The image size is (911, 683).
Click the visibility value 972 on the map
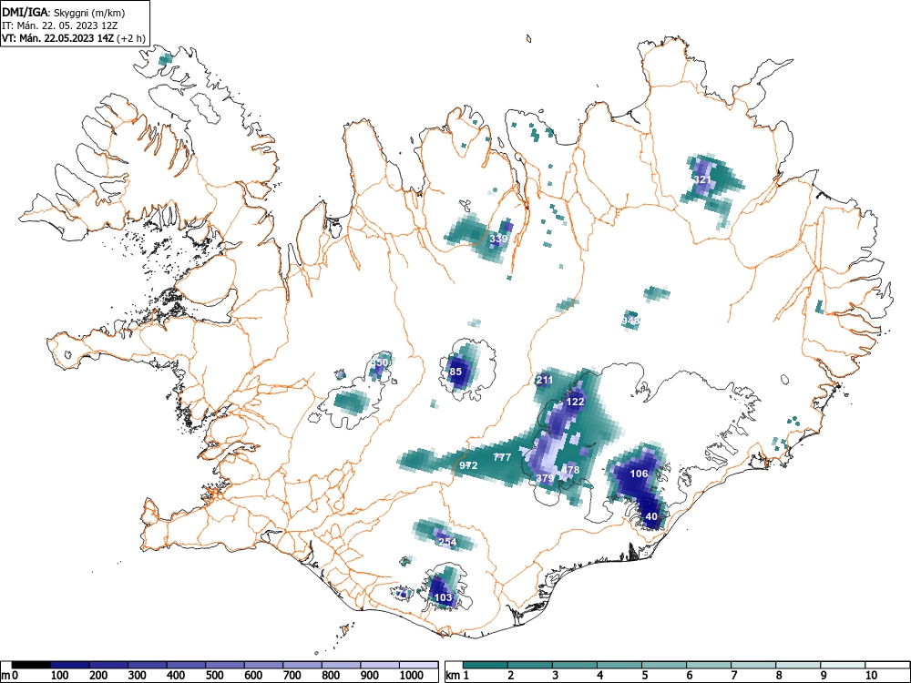[468, 465]
